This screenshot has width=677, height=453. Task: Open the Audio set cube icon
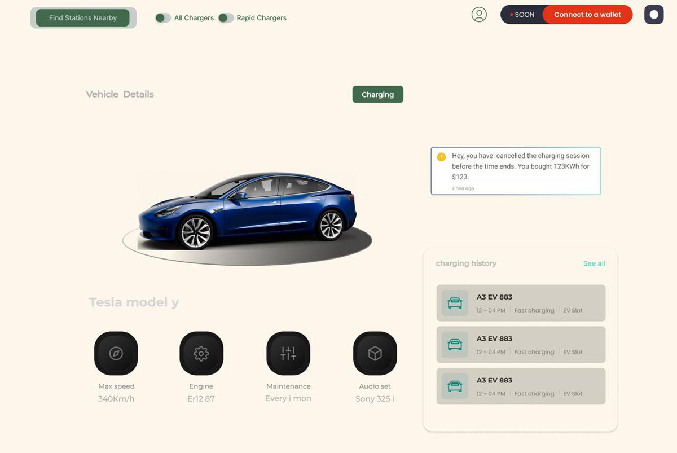[x=375, y=354]
